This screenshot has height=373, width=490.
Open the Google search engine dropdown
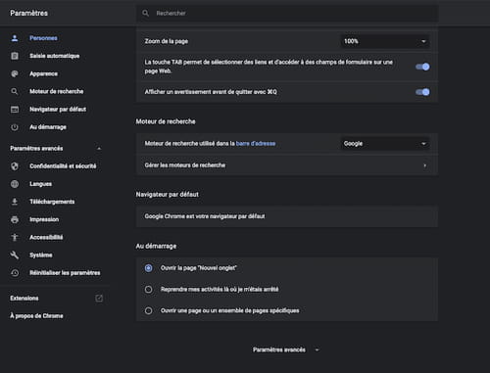385,144
